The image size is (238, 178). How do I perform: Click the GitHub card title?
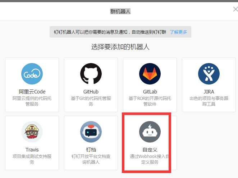(91, 92)
